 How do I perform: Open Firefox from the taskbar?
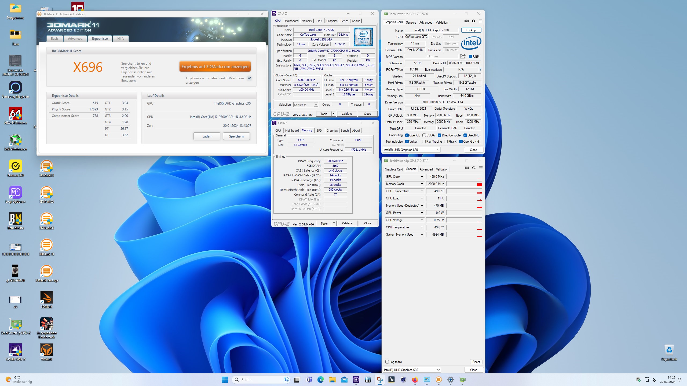point(415,380)
